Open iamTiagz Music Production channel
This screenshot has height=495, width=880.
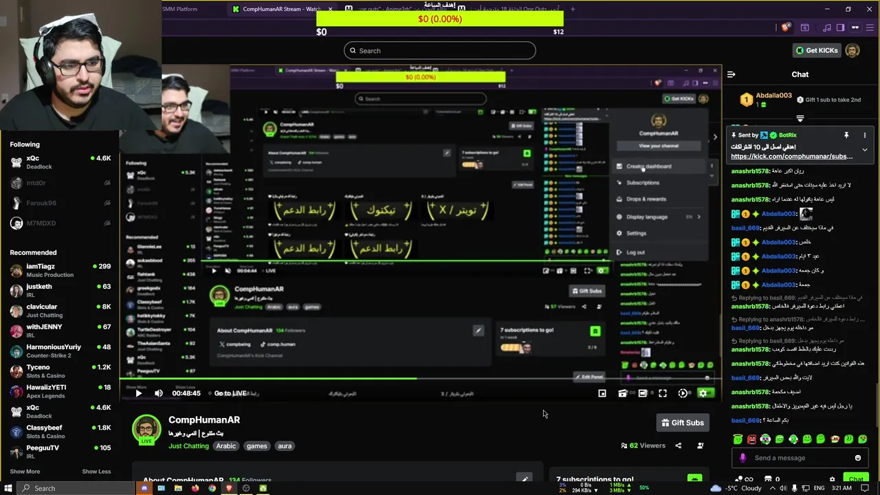pyautogui.click(x=60, y=270)
